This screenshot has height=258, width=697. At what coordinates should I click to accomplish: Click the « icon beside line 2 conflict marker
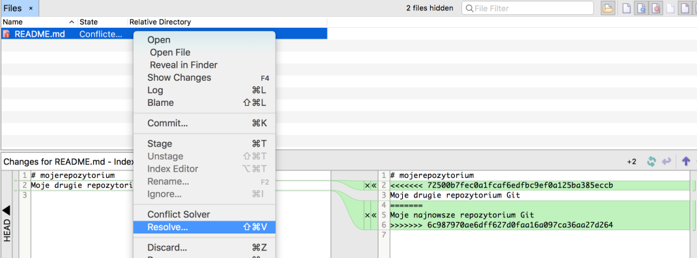tap(374, 185)
